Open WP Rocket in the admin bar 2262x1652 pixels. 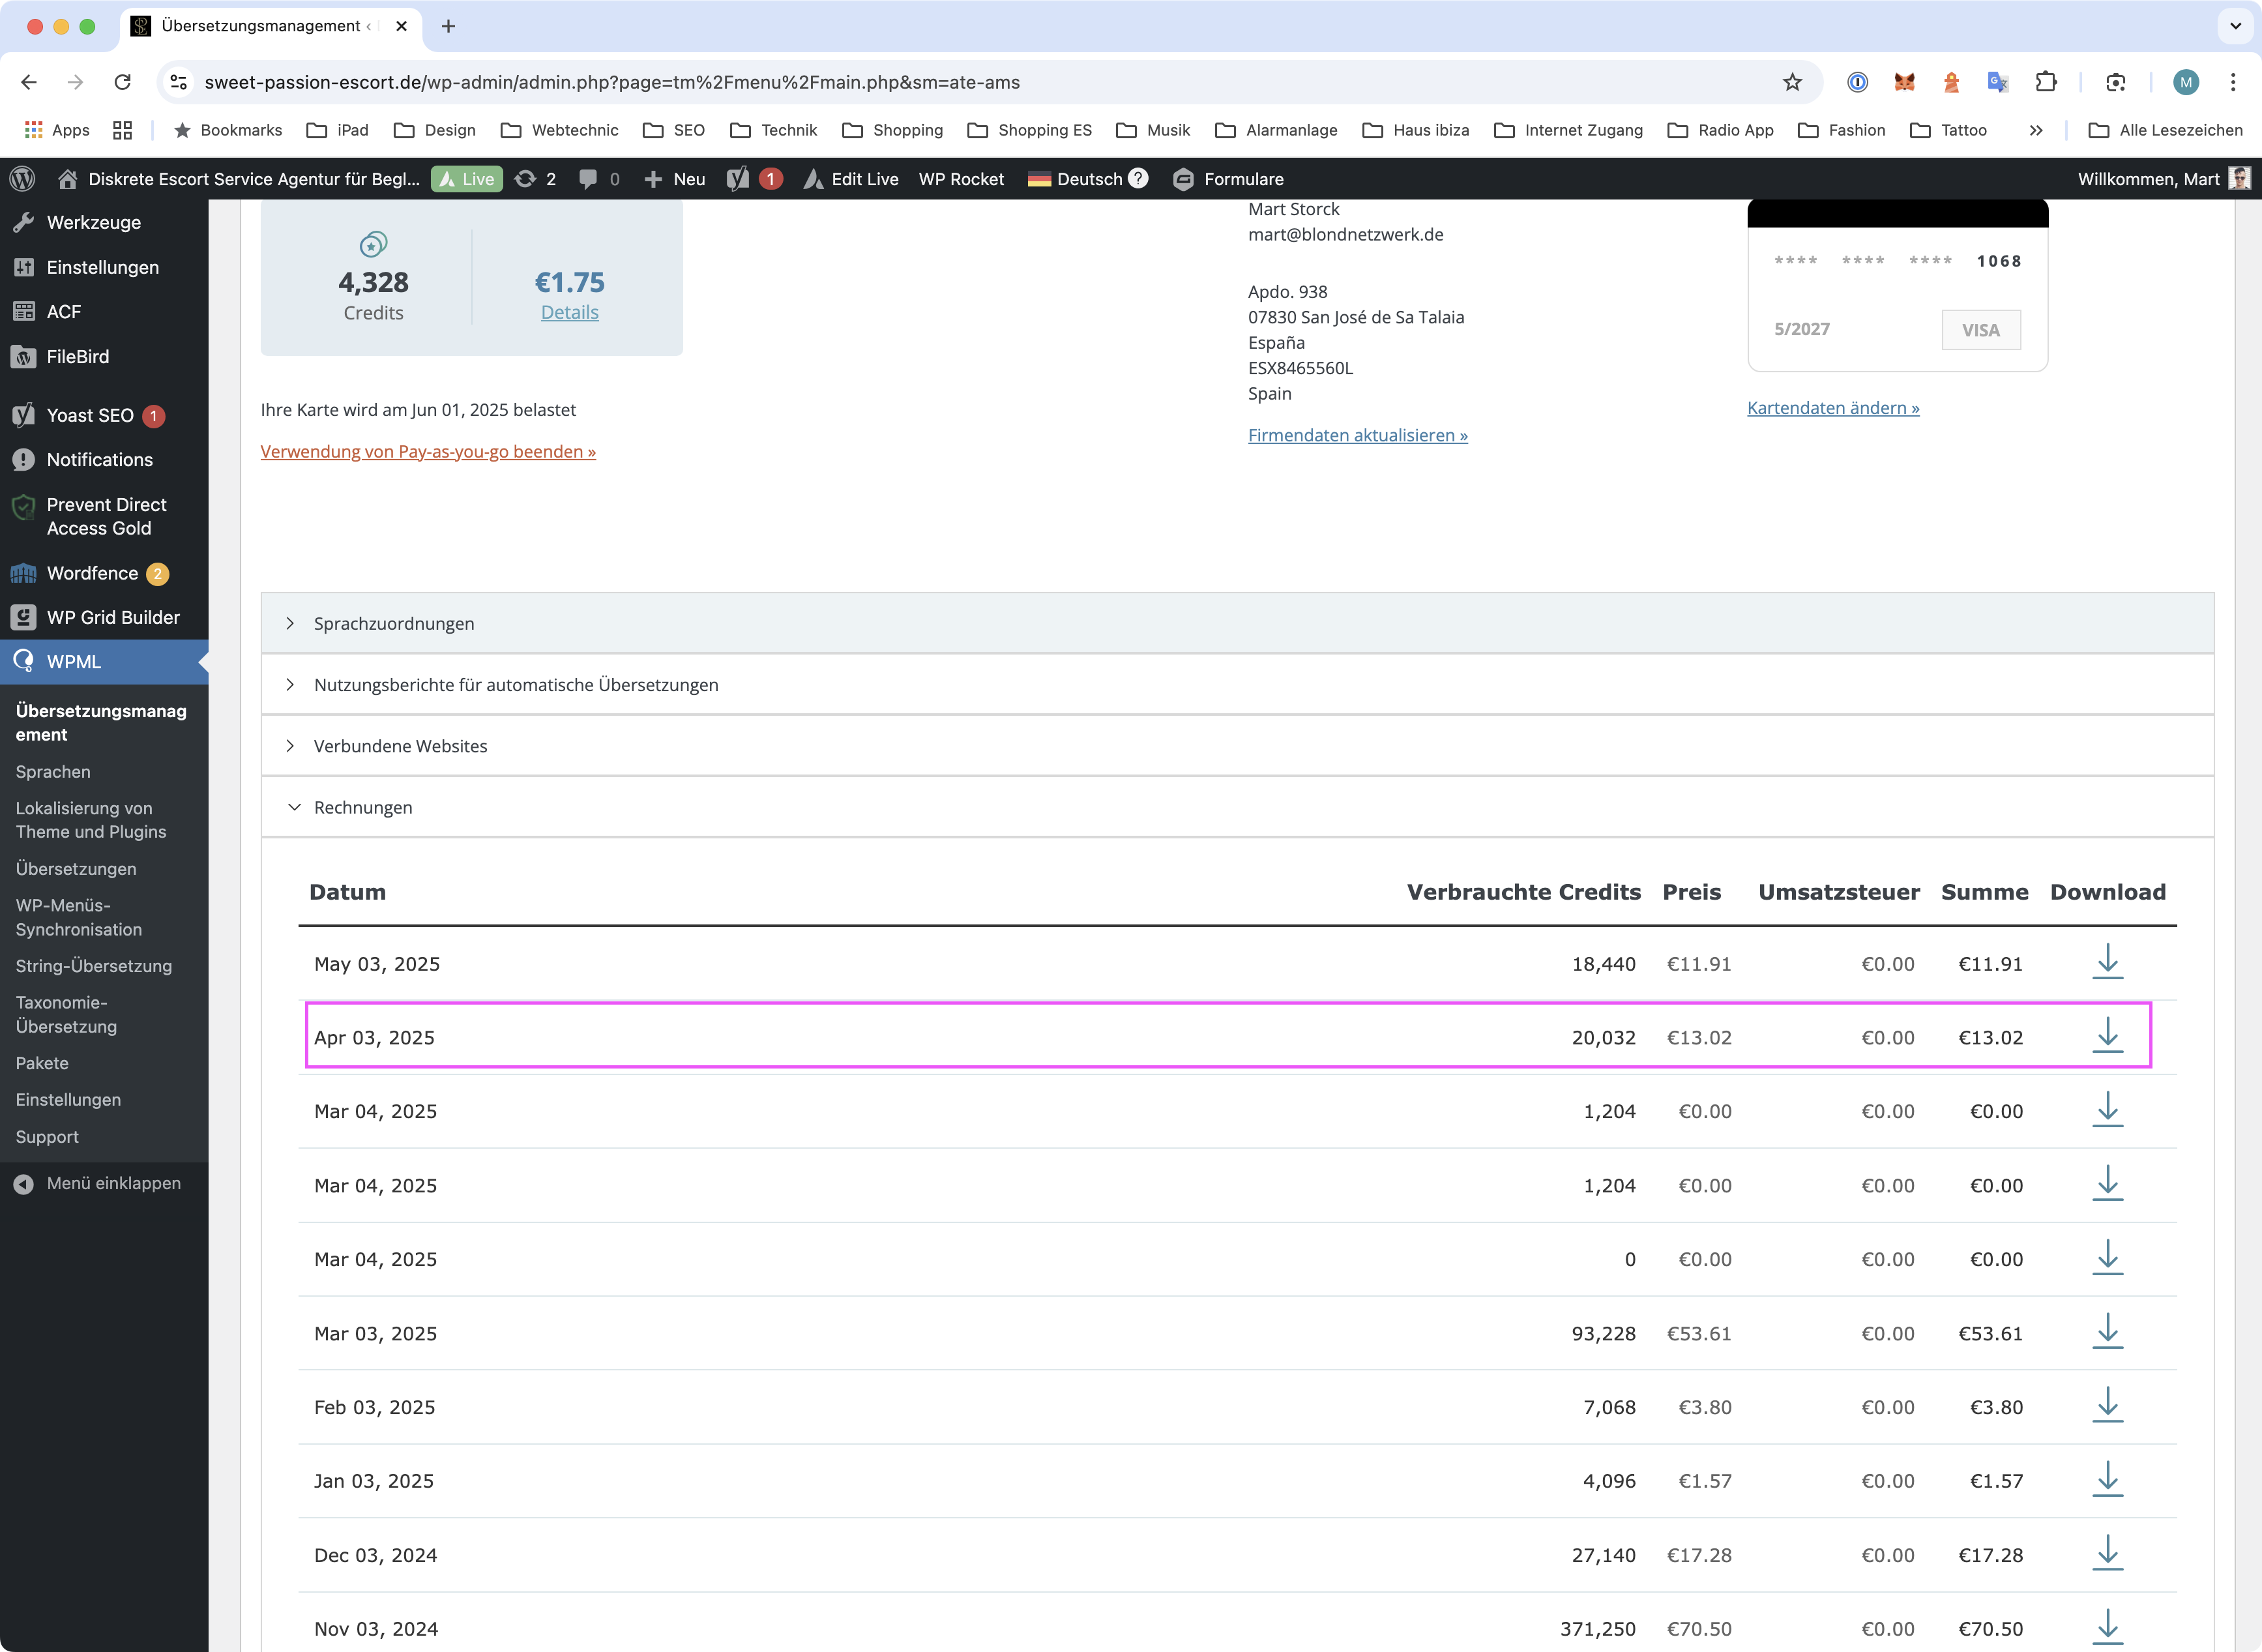[961, 179]
